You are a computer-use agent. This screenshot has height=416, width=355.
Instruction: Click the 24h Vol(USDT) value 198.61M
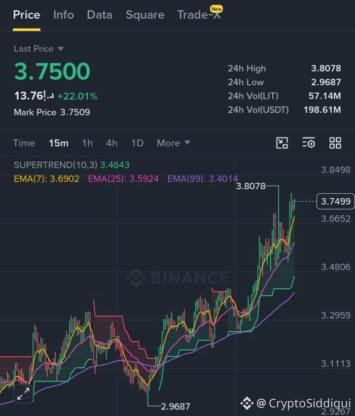coord(322,110)
